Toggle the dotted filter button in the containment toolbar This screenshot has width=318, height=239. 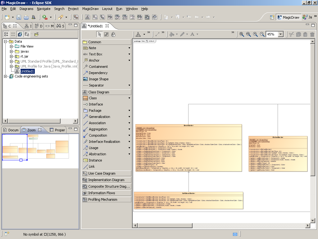(x=13, y=34)
